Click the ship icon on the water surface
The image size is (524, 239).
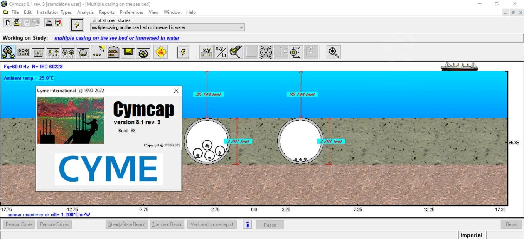click(459, 67)
